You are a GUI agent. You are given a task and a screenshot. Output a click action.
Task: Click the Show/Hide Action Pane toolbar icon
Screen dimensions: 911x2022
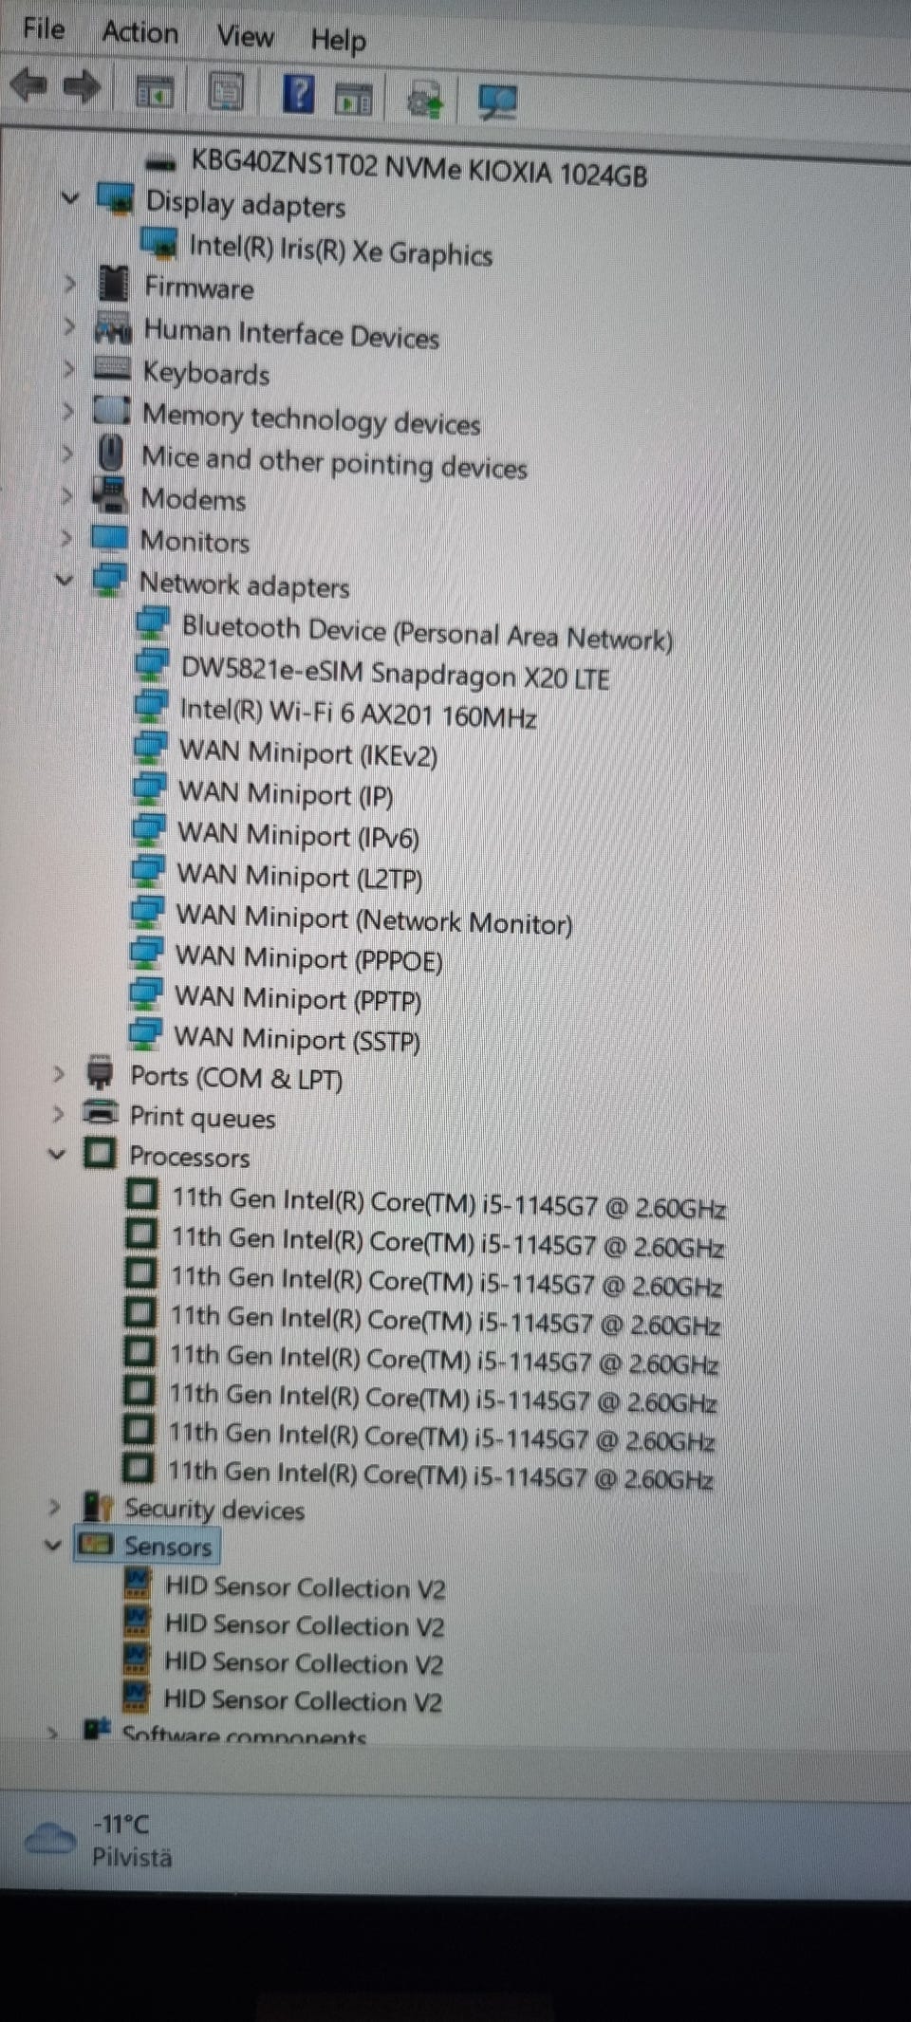(x=354, y=98)
